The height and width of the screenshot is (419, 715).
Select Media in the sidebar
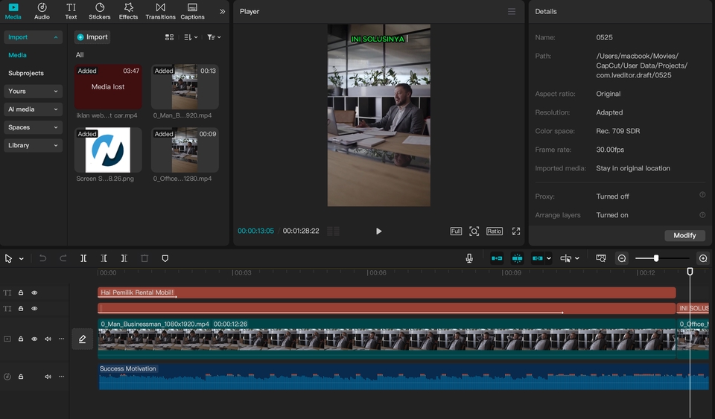(x=17, y=54)
